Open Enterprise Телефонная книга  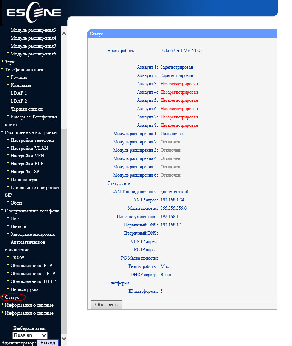(31, 121)
